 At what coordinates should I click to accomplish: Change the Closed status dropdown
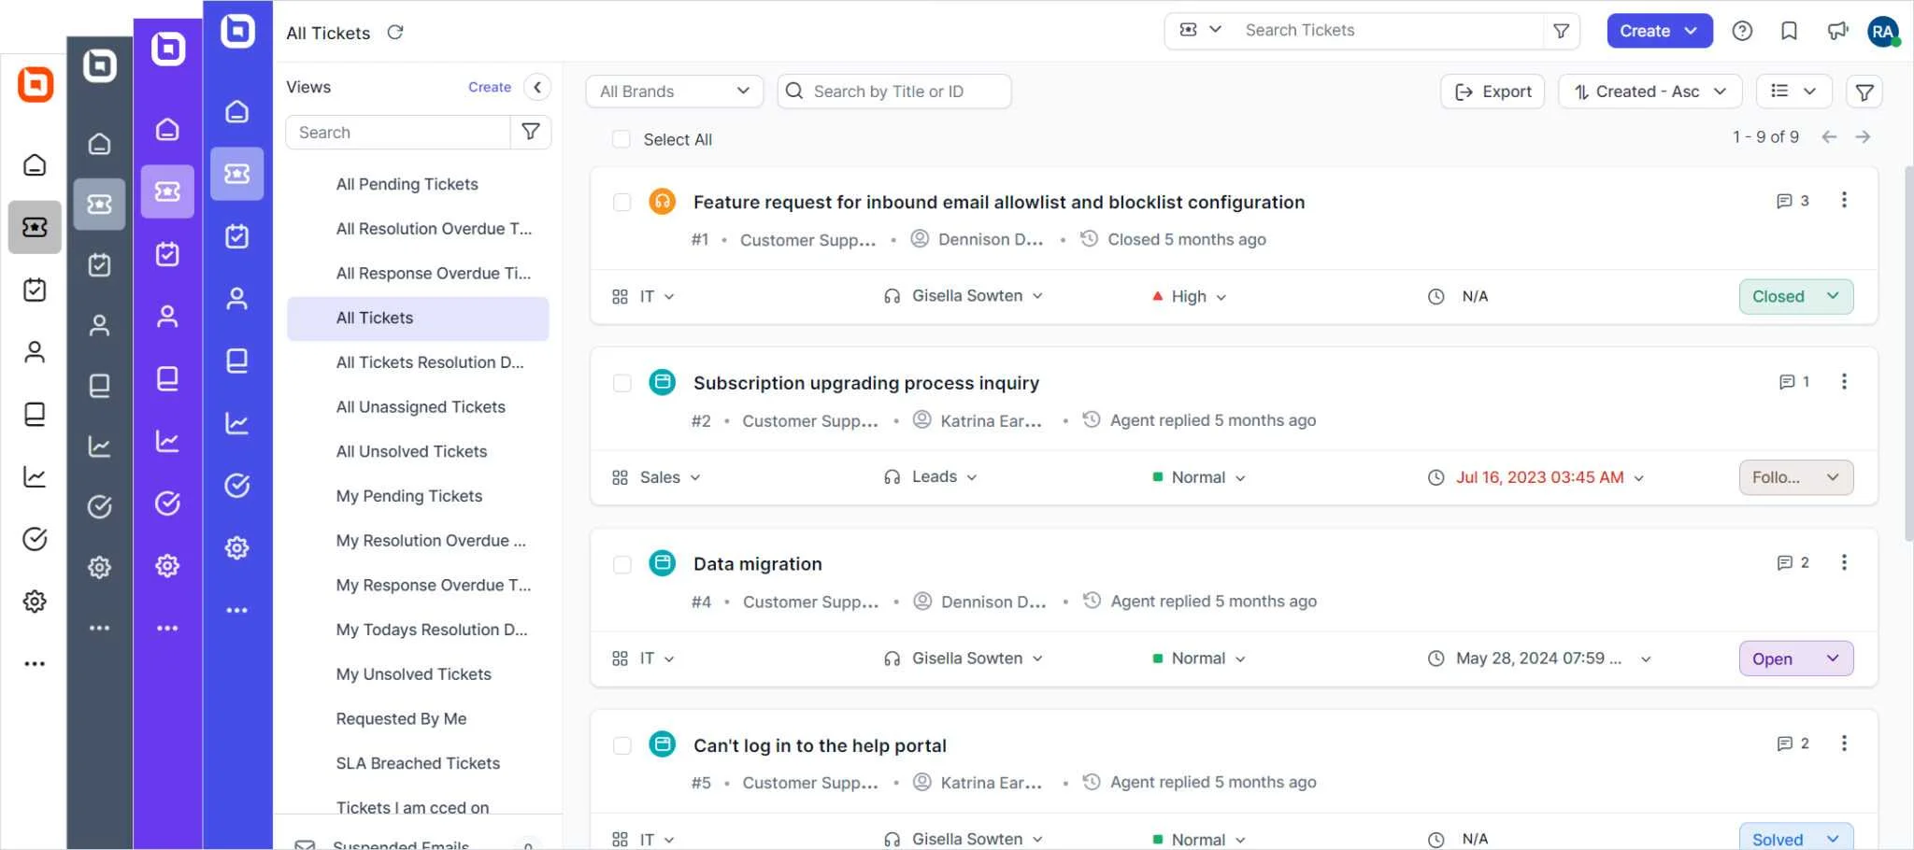(1795, 296)
